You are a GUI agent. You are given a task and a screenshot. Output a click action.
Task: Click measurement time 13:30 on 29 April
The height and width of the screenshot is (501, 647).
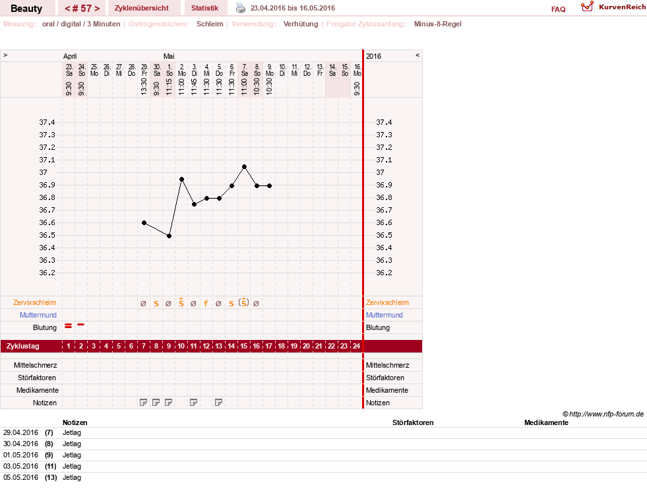tap(144, 86)
